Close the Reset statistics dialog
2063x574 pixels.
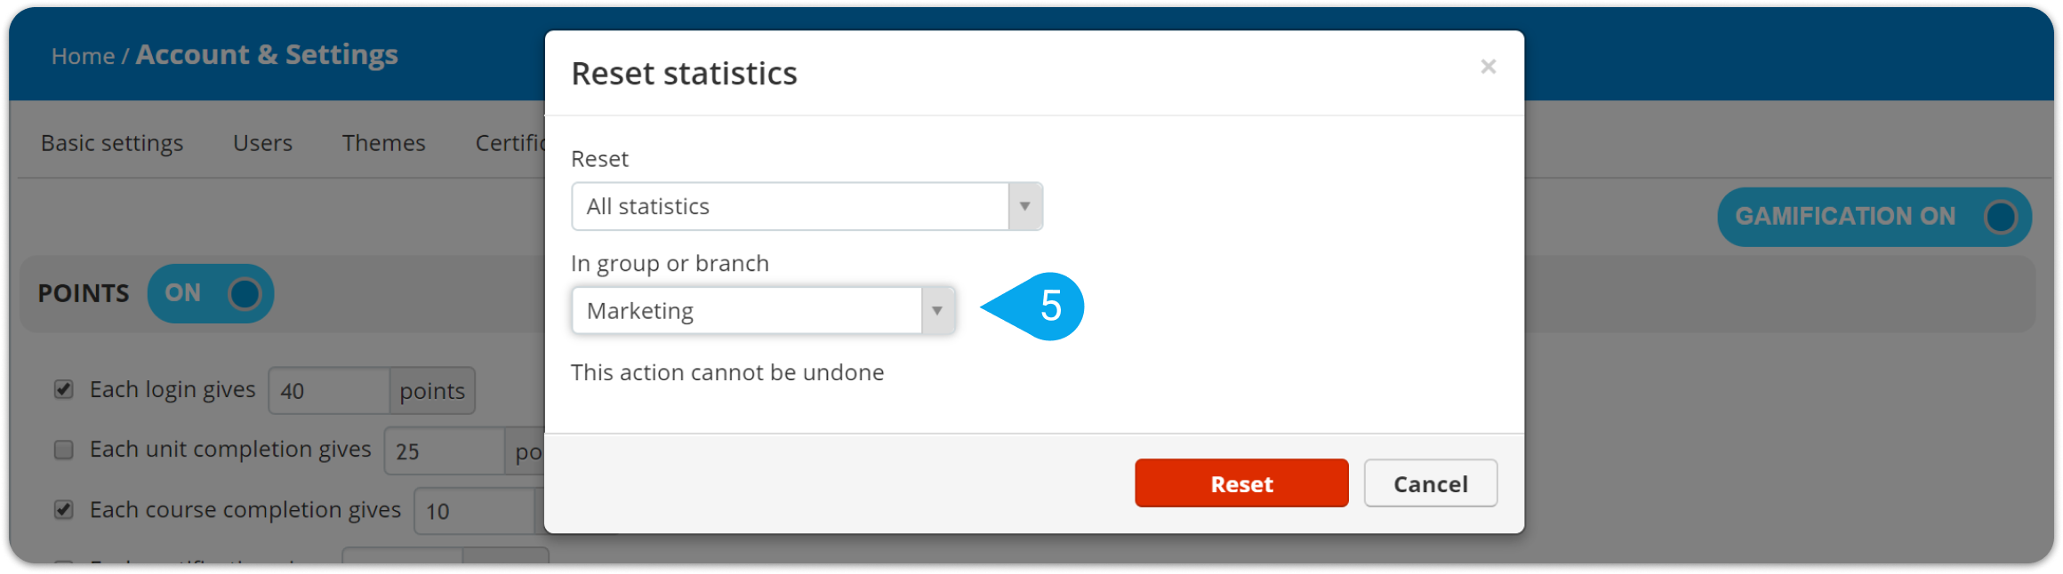[x=1488, y=67]
